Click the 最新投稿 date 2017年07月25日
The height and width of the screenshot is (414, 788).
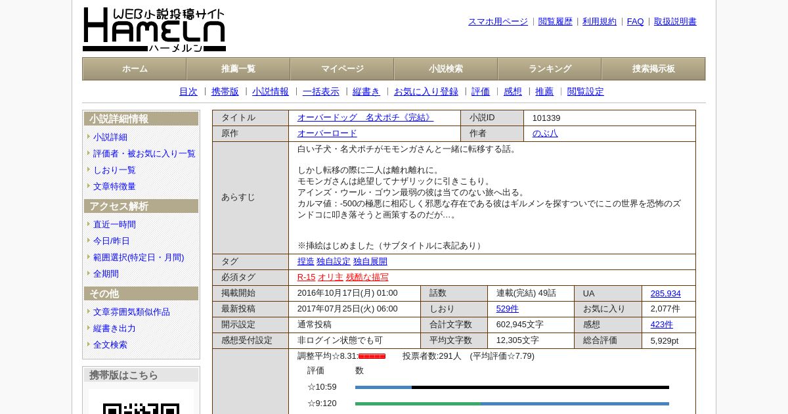pos(347,309)
